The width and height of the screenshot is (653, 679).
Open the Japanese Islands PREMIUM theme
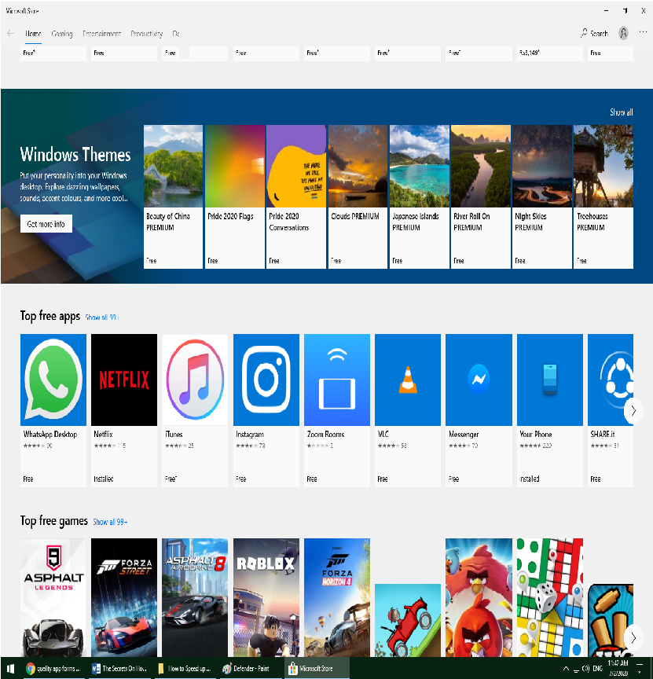pos(419,196)
